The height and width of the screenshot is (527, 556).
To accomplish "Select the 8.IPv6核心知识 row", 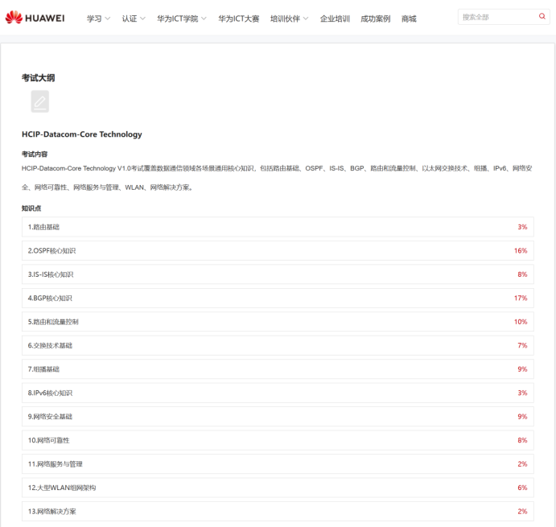I will 278,393.
